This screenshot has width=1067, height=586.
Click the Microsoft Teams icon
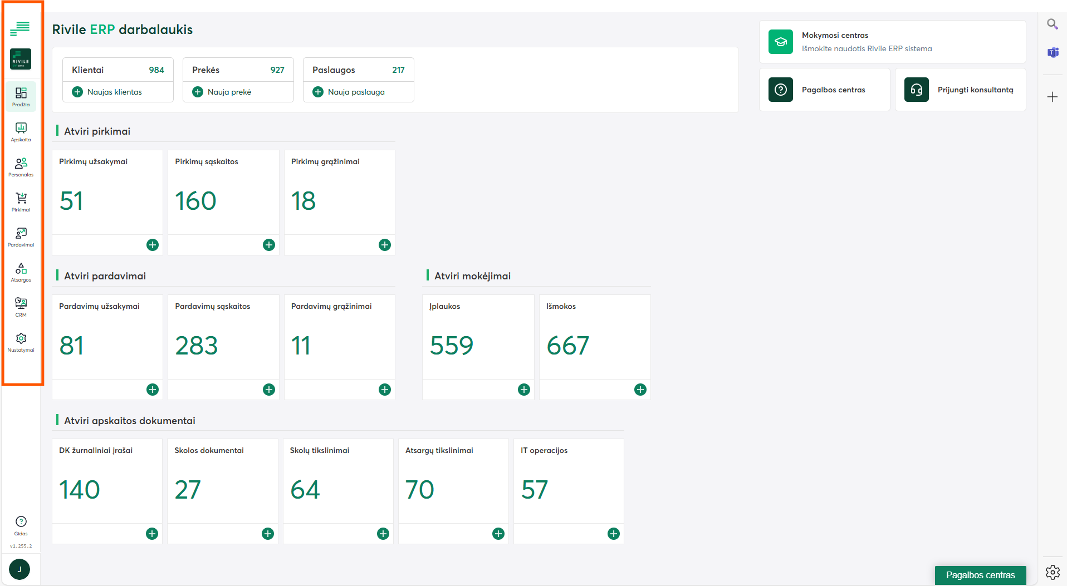pyautogui.click(x=1053, y=52)
